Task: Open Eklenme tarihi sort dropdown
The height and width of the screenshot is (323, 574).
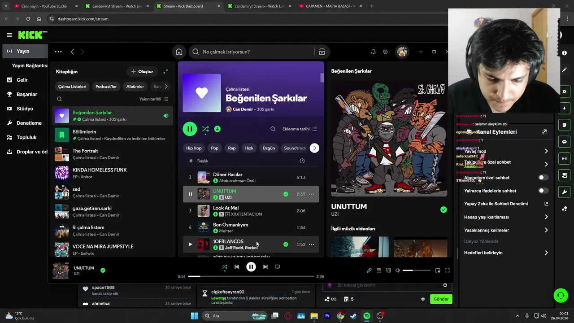Action: (300, 129)
